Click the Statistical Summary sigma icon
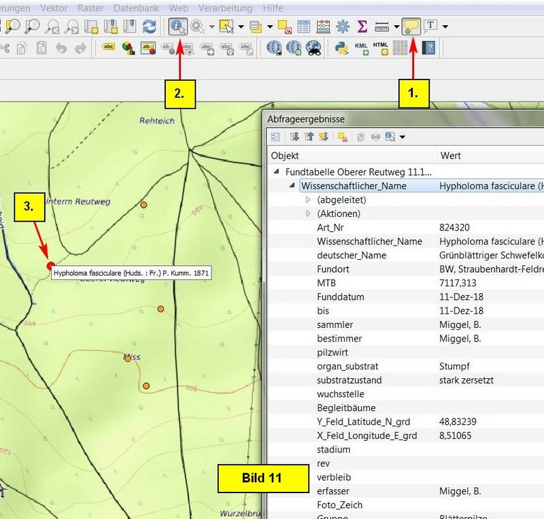 point(362,27)
